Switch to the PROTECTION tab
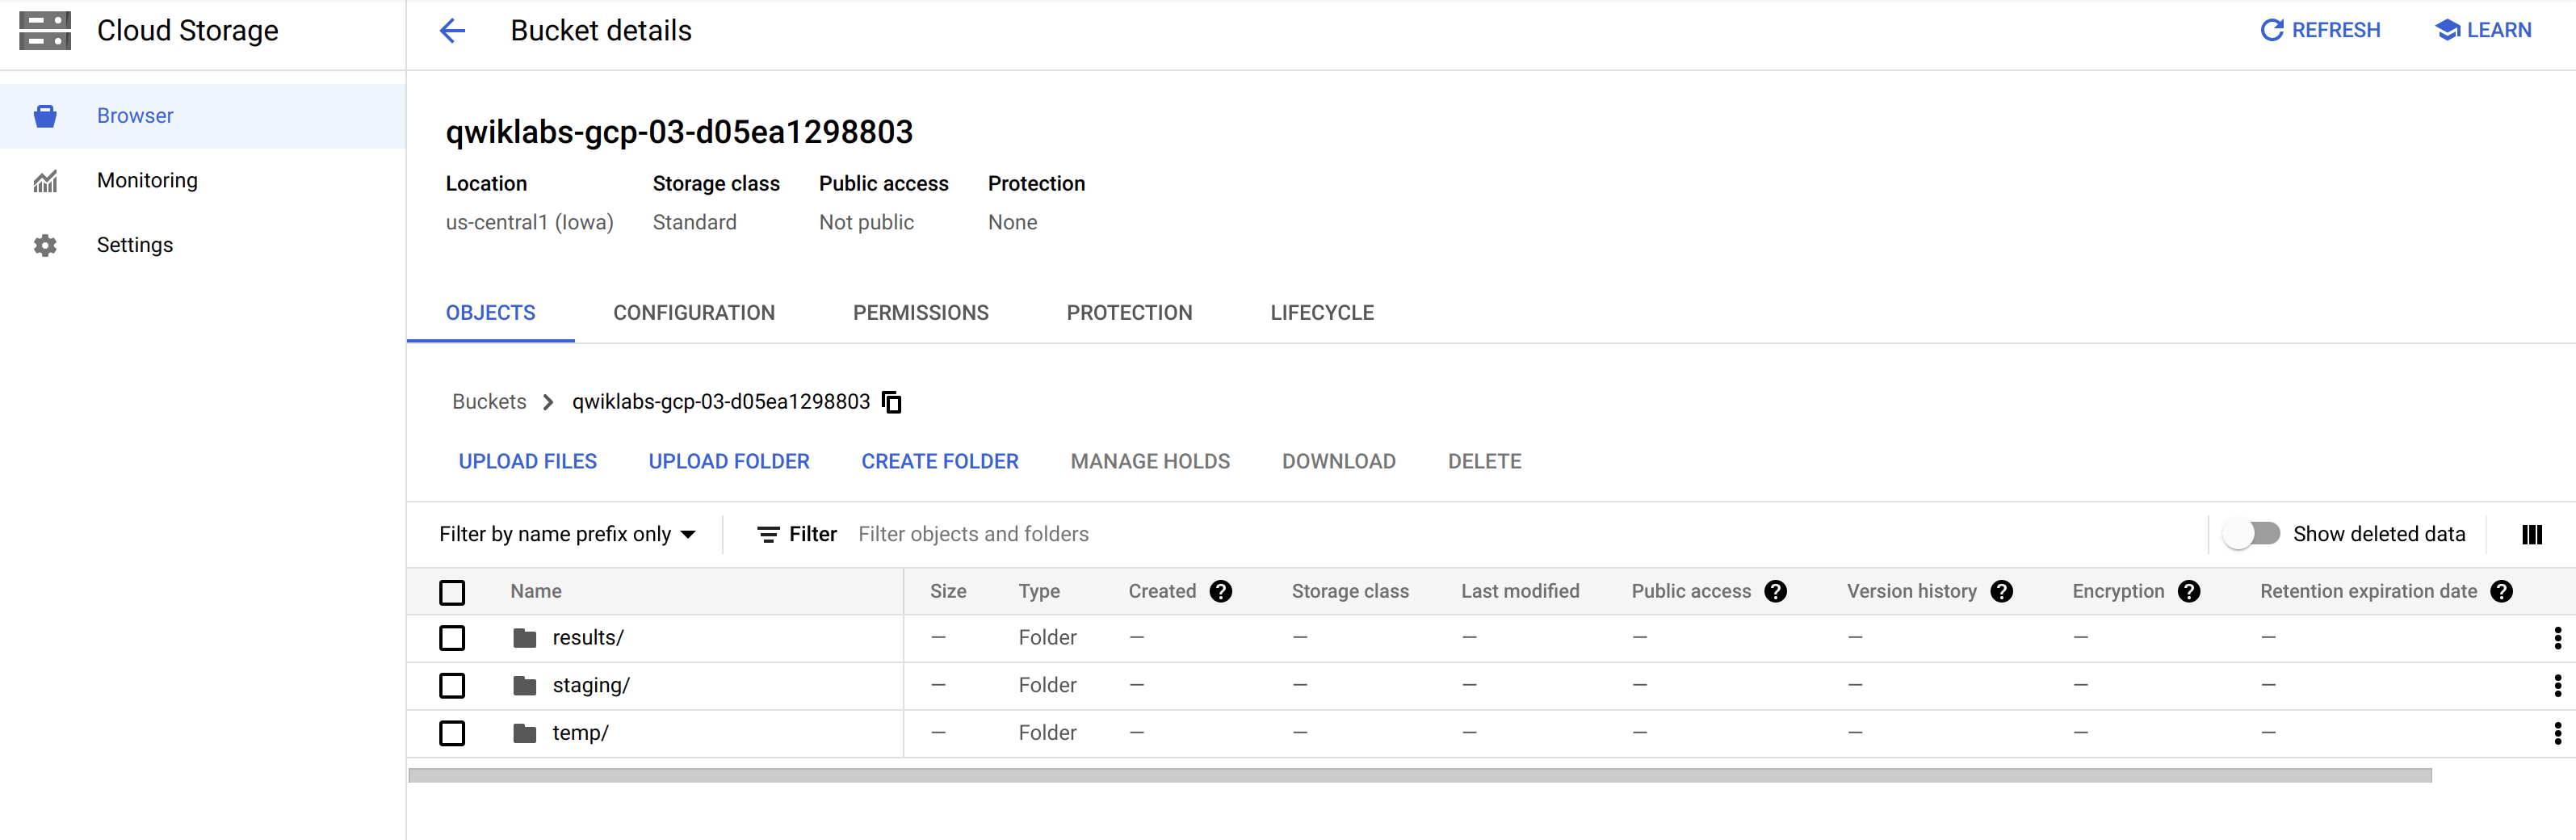Image resolution: width=2576 pixels, height=840 pixels. (1129, 313)
